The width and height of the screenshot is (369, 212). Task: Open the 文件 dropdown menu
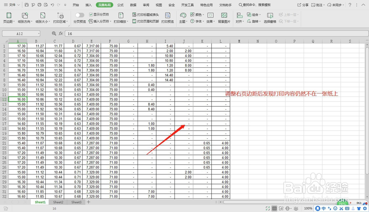12,5
